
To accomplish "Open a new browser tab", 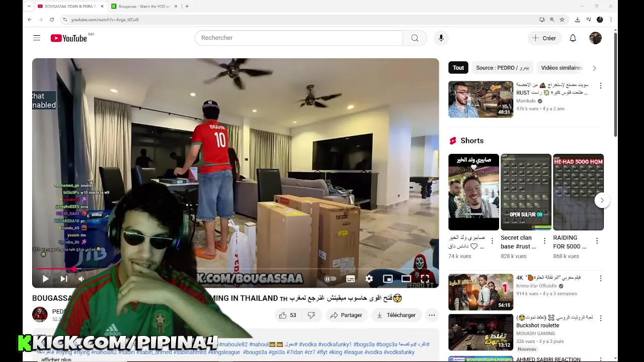I will [x=187, y=7].
